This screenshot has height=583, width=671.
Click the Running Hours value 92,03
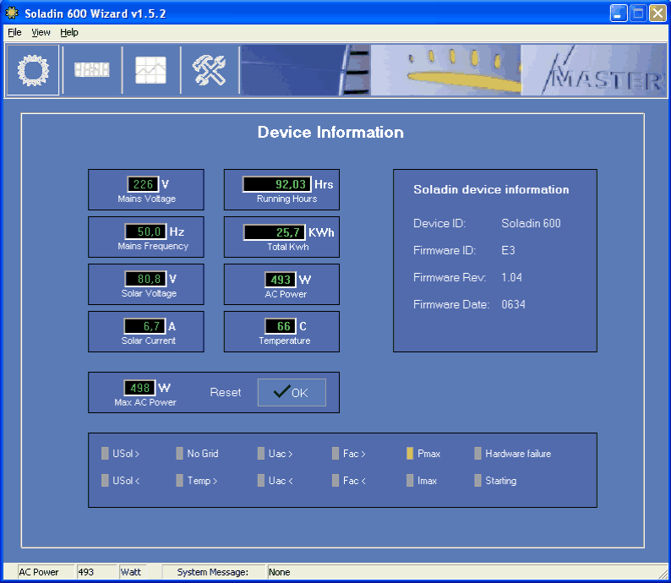tap(277, 184)
